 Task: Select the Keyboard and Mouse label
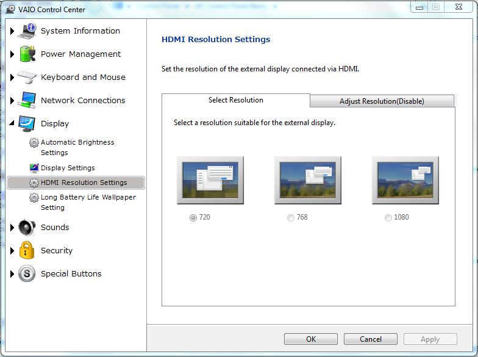tap(83, 77)
